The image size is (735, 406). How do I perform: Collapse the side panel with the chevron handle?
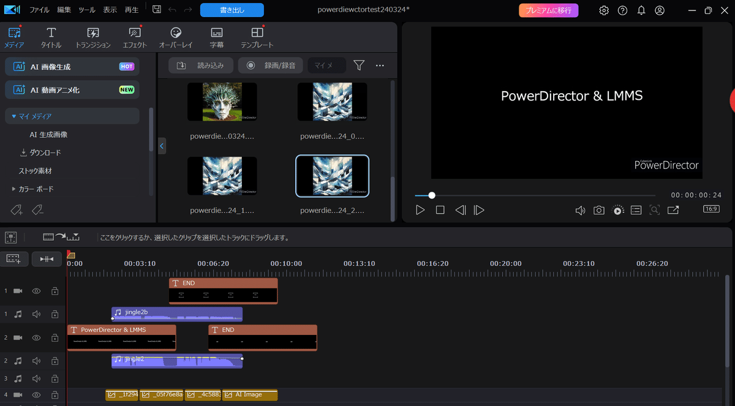pos(162,146)
